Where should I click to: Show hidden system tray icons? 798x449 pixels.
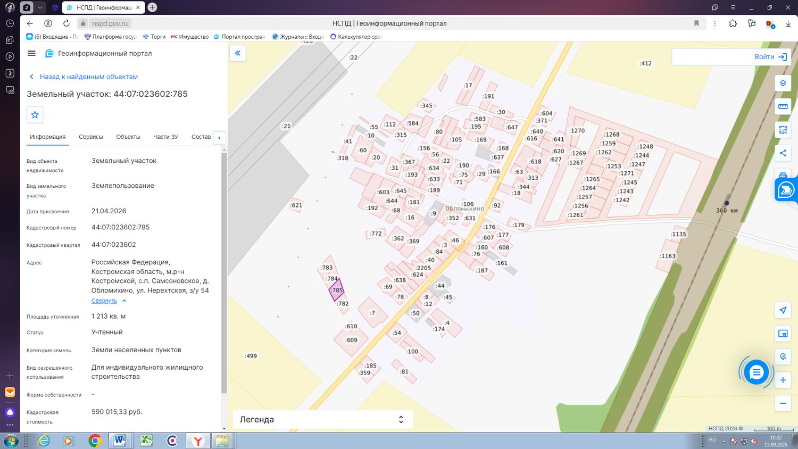coord(724,441)
